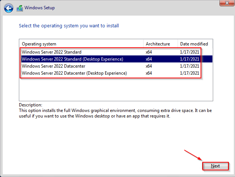Viewport: 235px width, 177px height.
Task: Select Windows Server 2022 Datacenter (Desktop Experience)
Action: pos(117,73)
